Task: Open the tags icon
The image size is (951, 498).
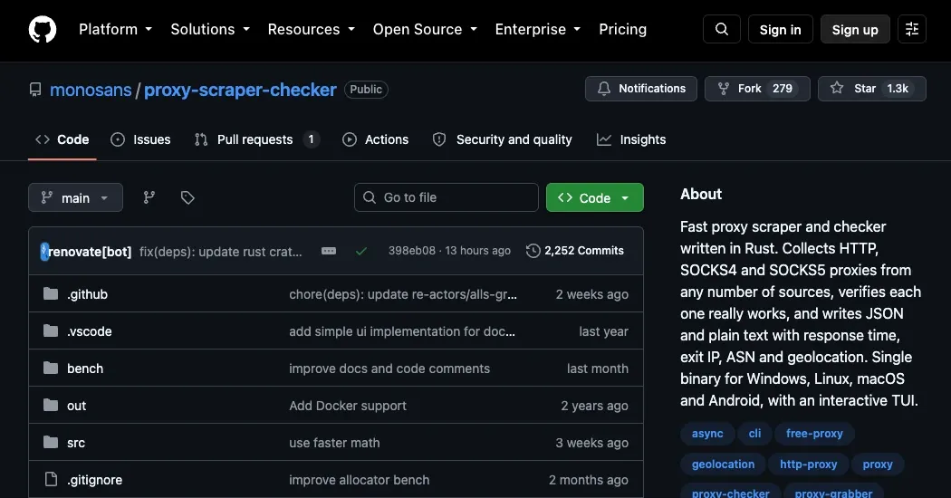Action: point(187,197)
